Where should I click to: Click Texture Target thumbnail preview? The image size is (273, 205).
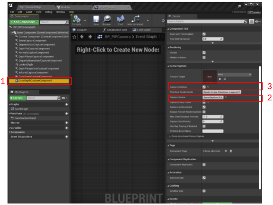tap(210, 77)
